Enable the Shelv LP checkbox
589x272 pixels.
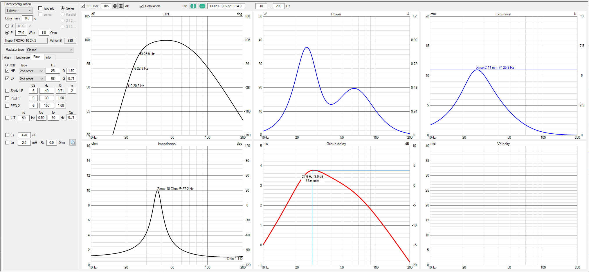7,91
